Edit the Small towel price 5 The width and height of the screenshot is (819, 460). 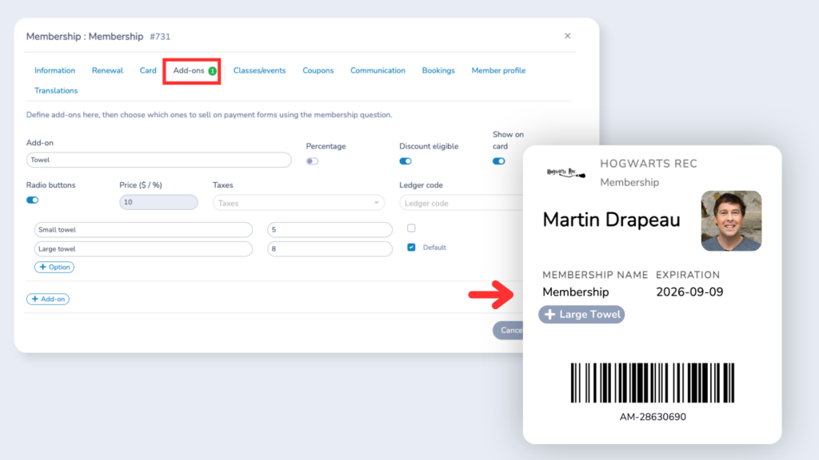(330, 229)
